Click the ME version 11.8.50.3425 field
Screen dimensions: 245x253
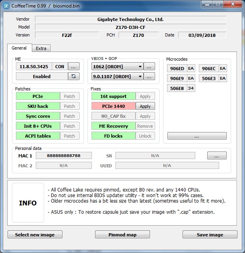[x=34, y=66]
